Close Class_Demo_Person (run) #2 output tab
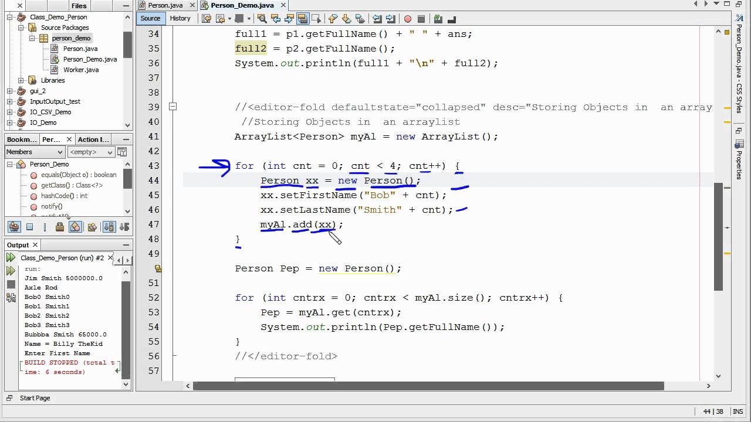Image resolution: width=751 pixels, height=422 pixels. (x=110, y=258)
